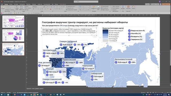Click the Add-ins (Надстройки) icon

click(x=128, y=7)
